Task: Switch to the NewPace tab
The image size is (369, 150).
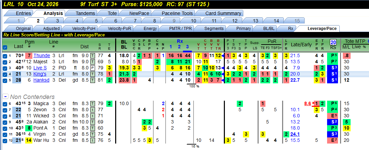Action: [x=139, y=13]
